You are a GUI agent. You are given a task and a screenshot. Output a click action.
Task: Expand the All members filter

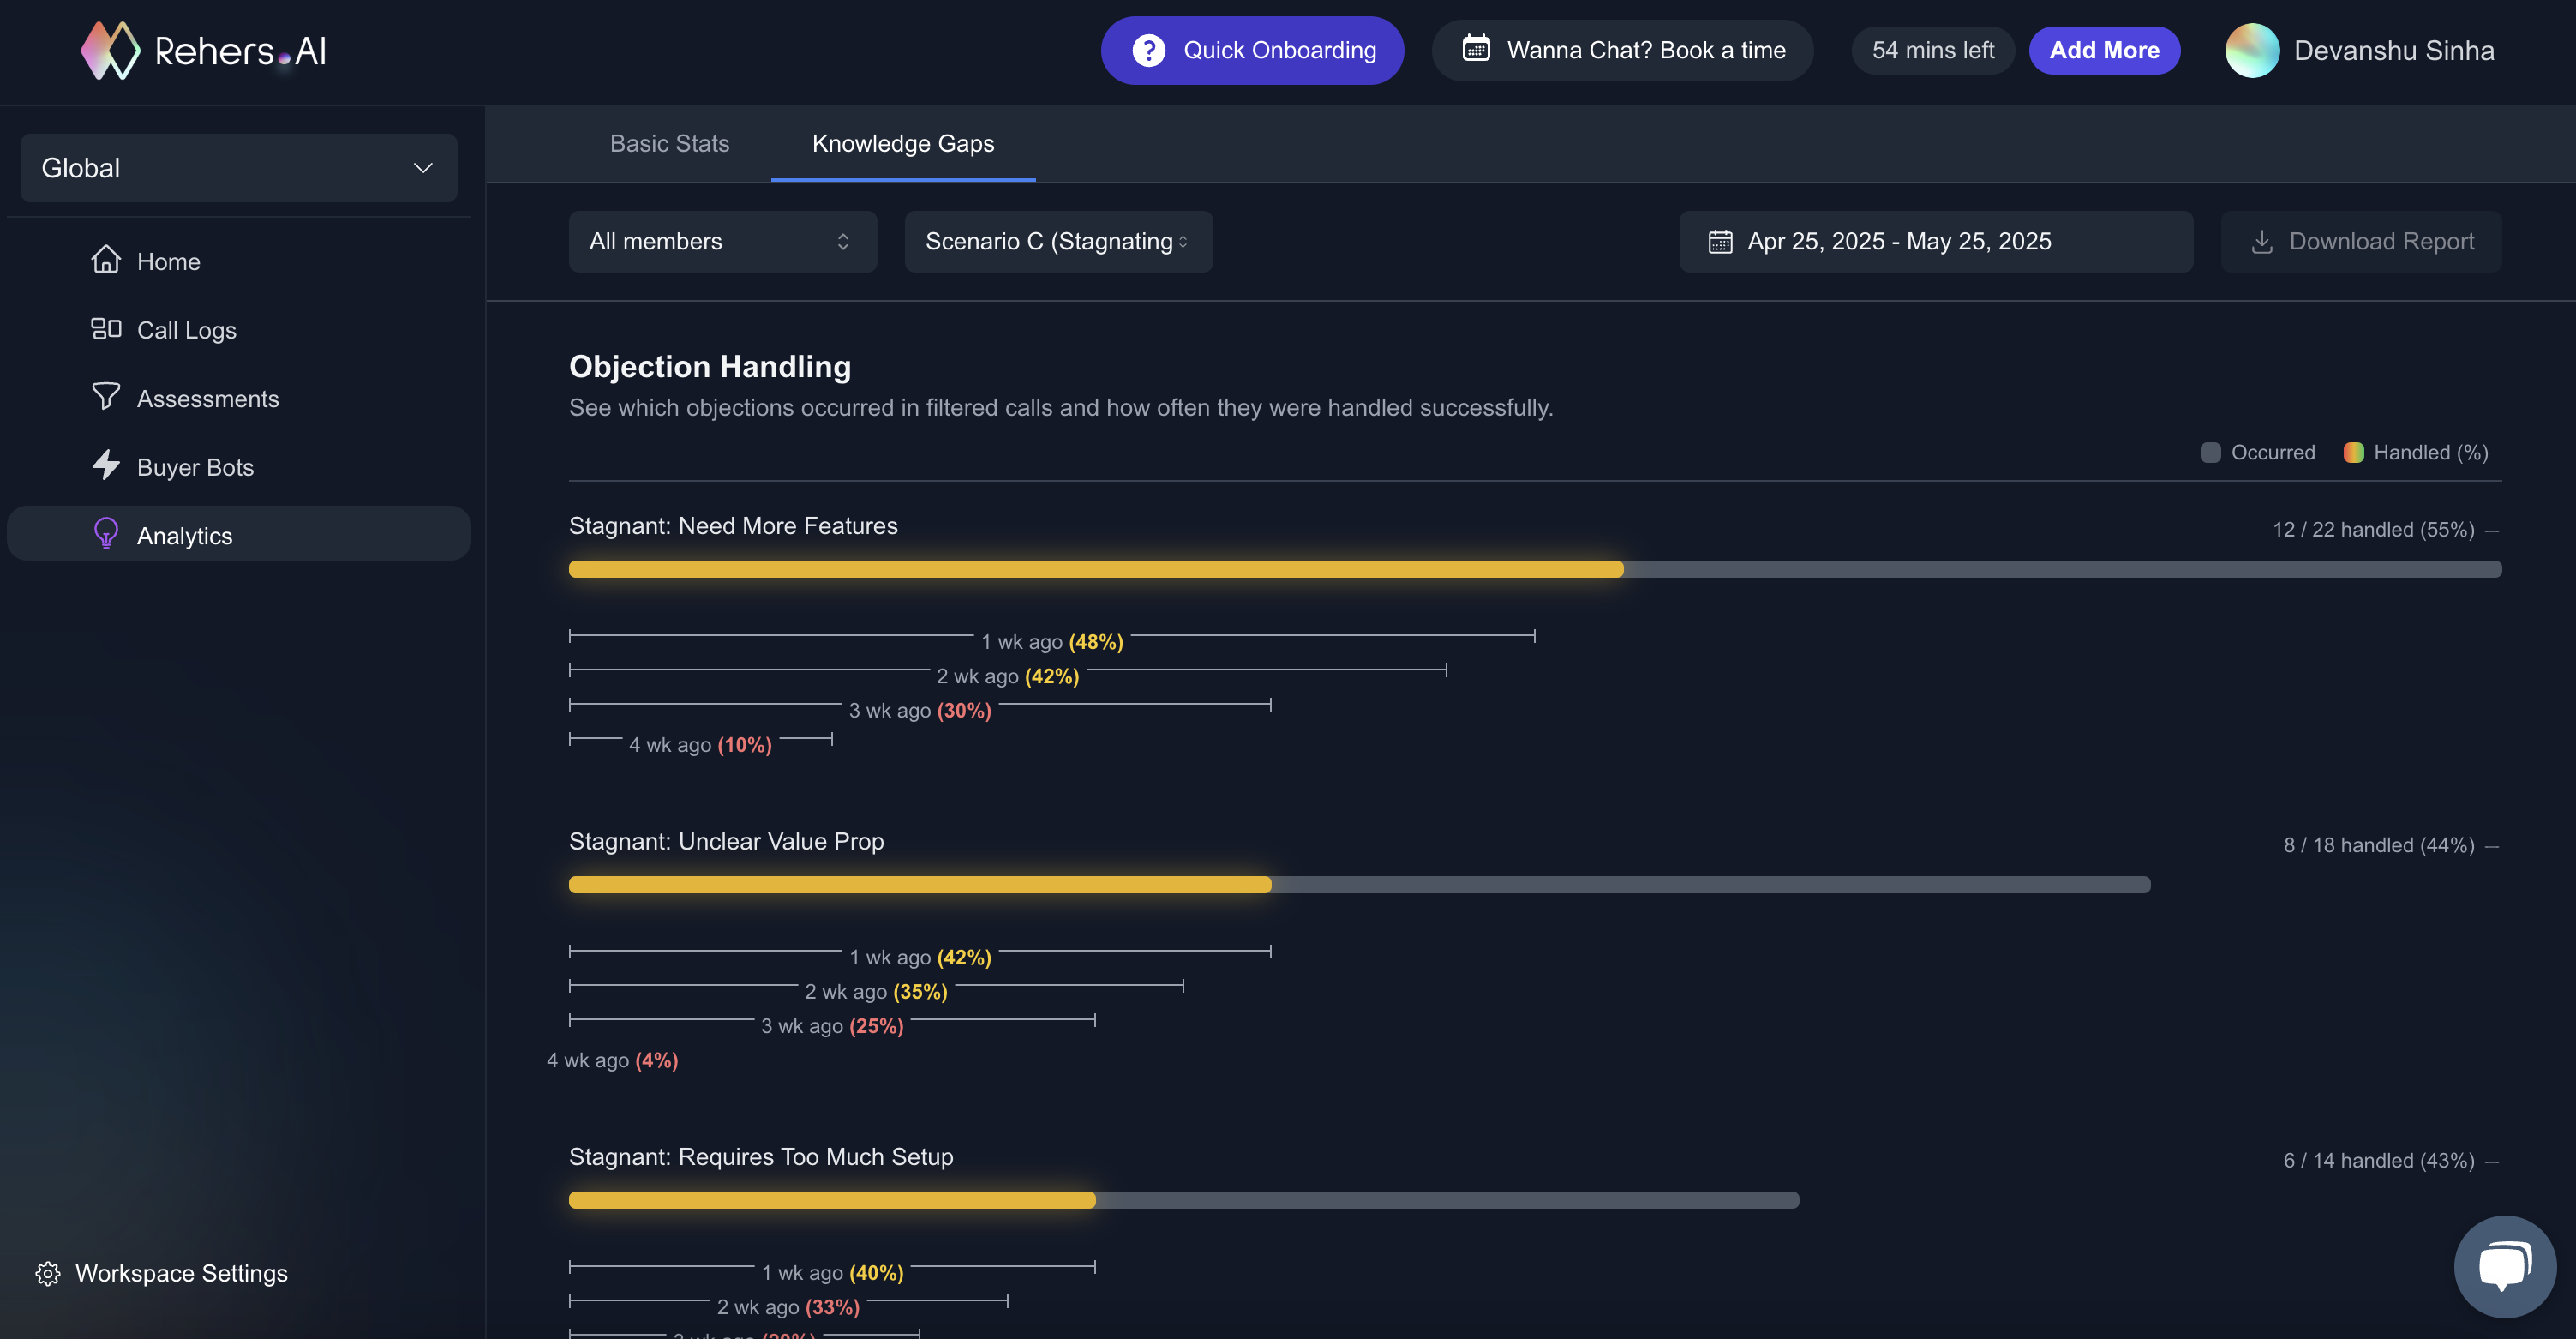[722, 241]
